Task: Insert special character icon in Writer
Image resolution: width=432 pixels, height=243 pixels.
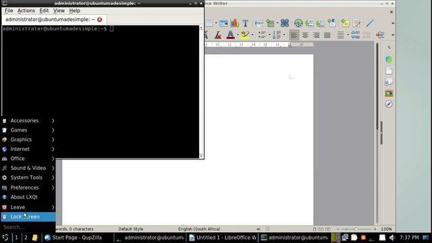Action: tap(285, 23)
